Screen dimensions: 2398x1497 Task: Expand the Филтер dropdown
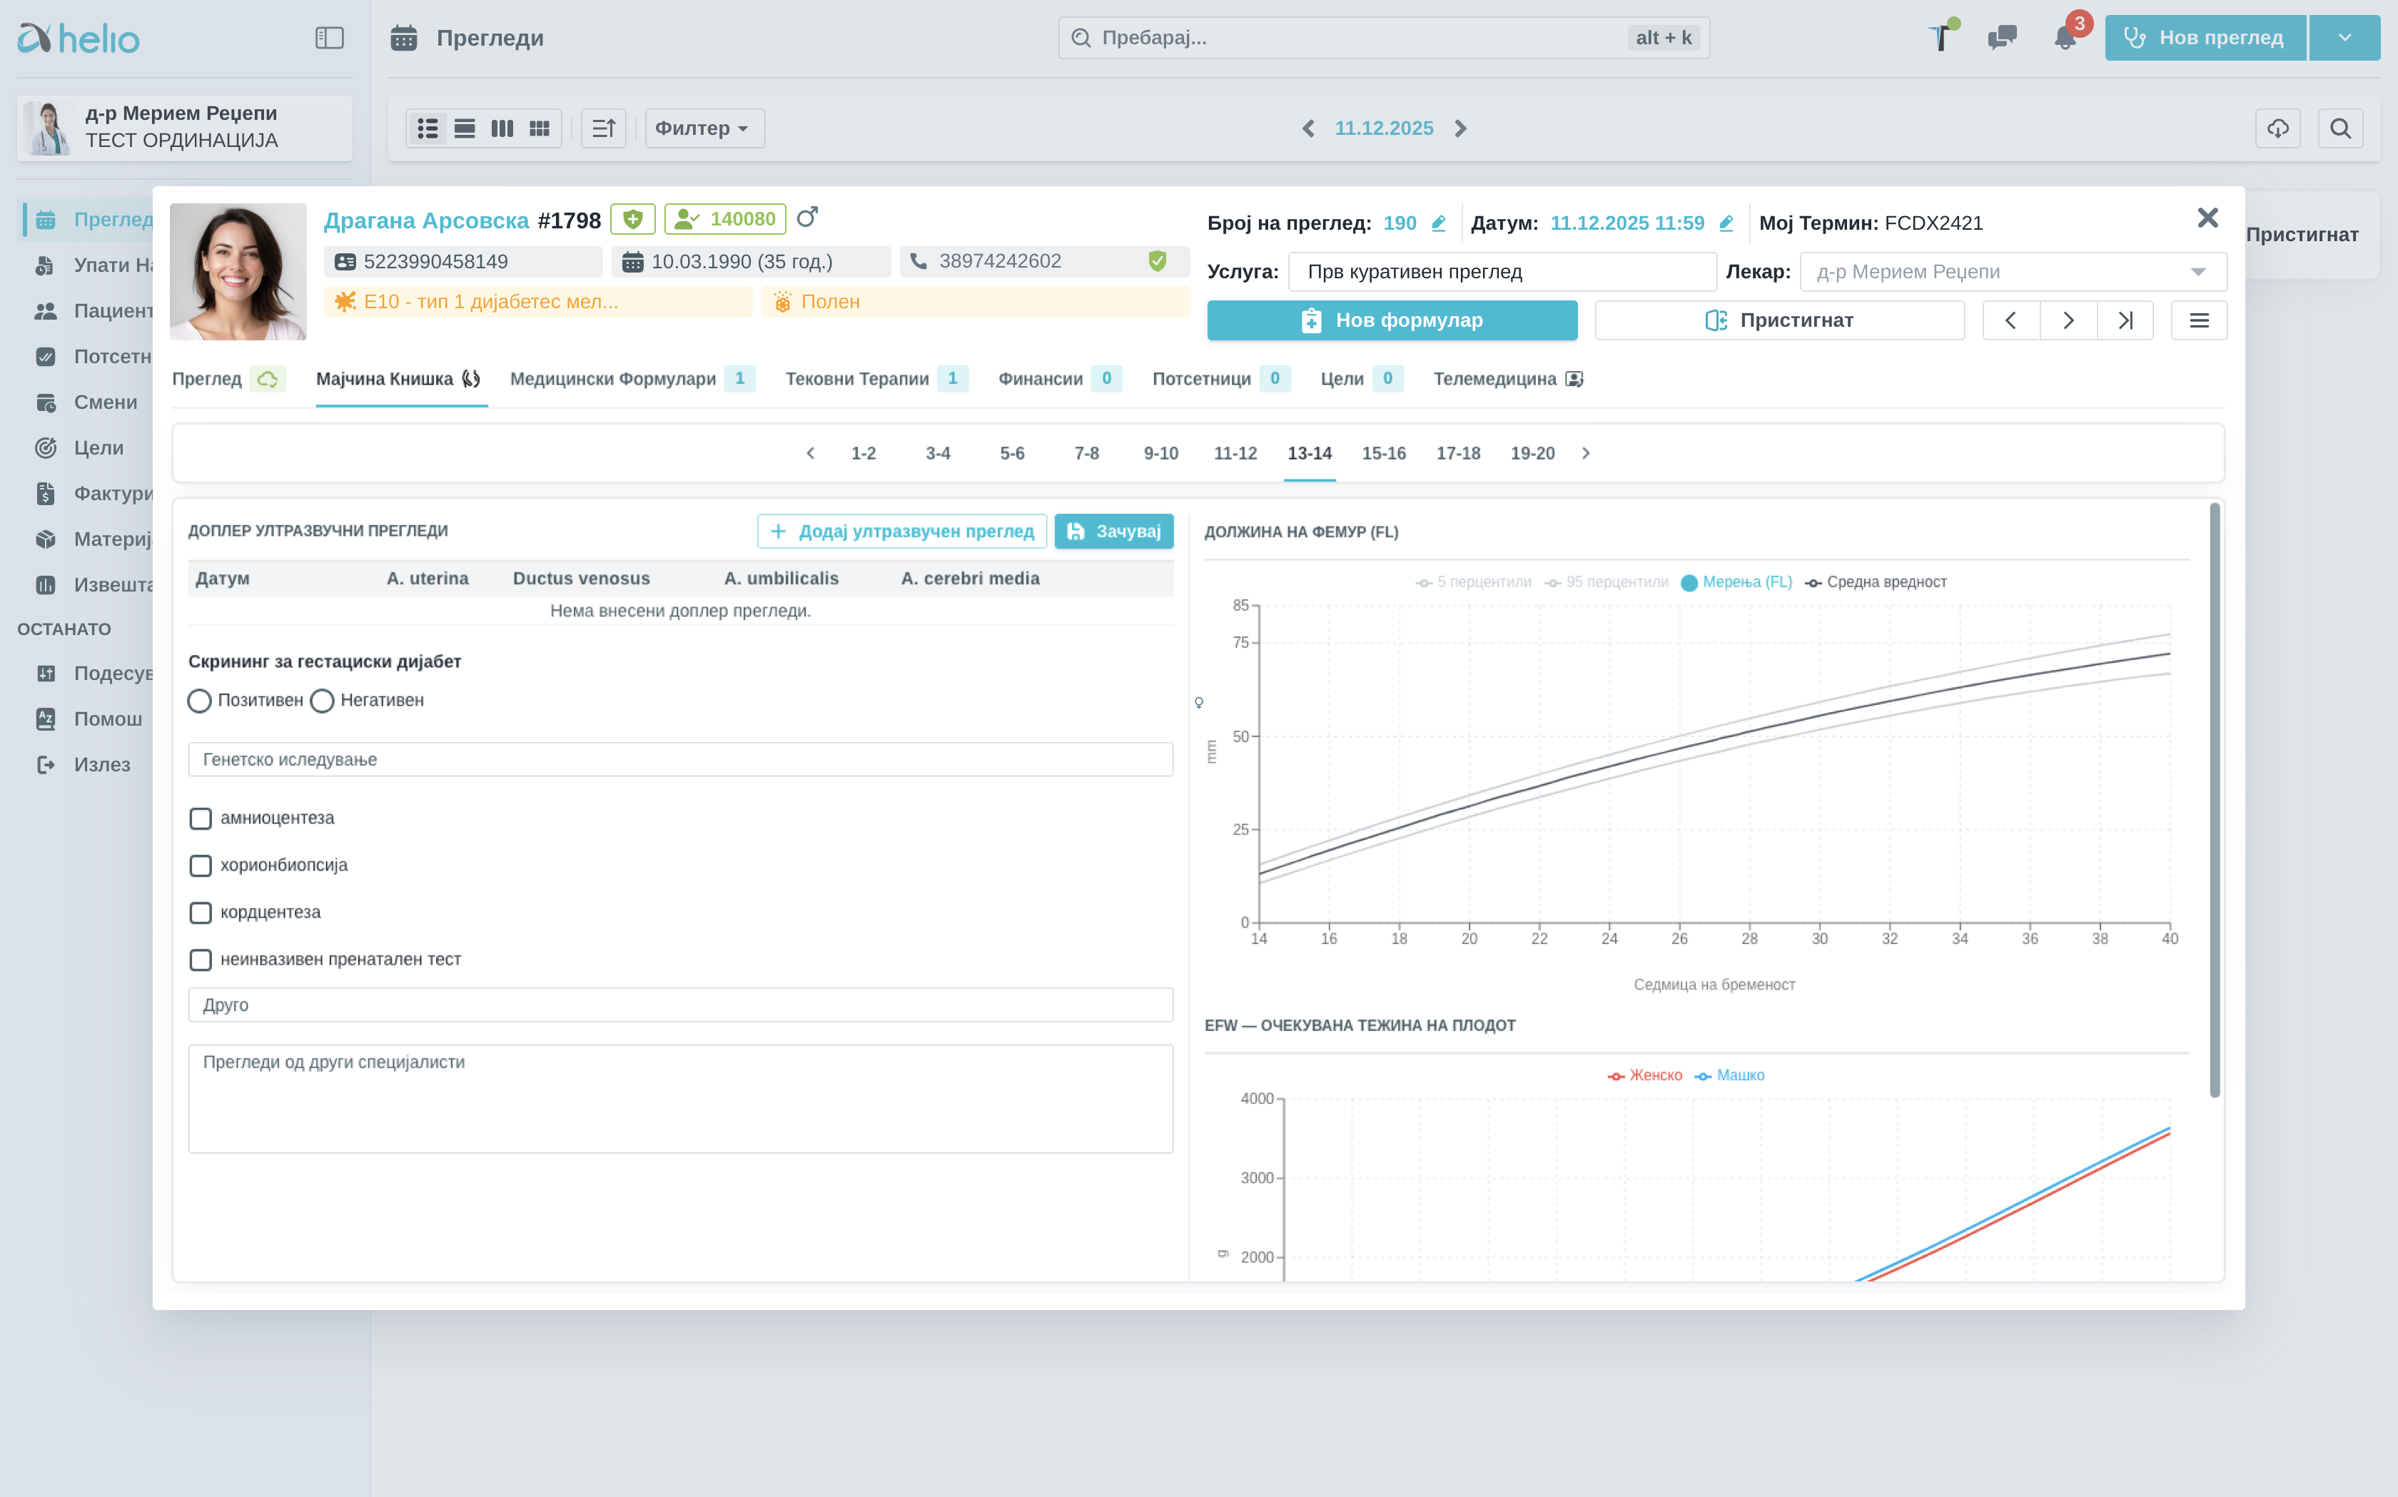point(704,128)
